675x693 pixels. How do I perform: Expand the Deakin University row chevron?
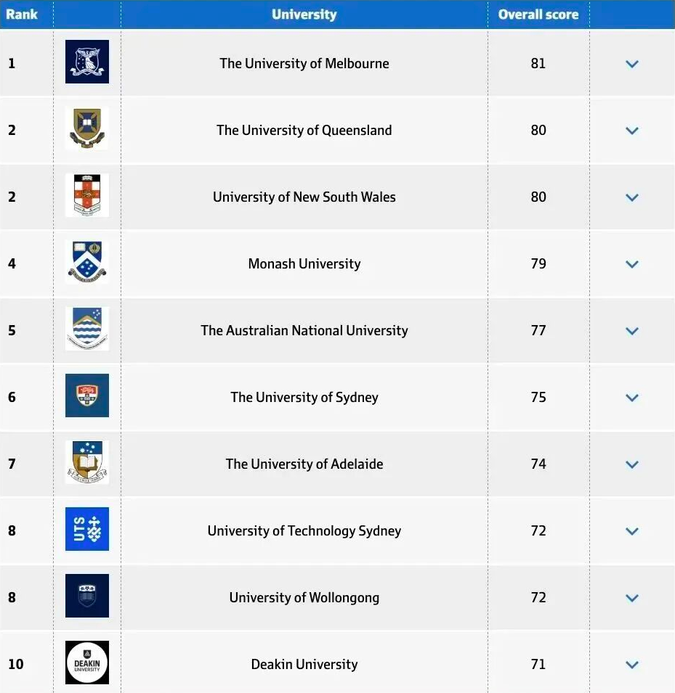click(x=632, y=665)
